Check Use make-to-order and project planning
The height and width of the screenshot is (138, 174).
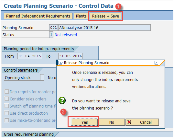click(7, 120)
